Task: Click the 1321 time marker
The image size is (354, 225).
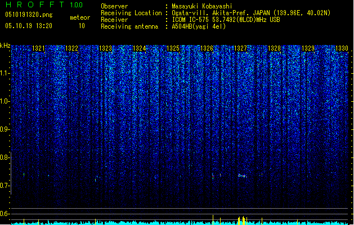Action: 38,48
